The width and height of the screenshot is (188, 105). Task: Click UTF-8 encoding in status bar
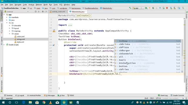point(158,98)
